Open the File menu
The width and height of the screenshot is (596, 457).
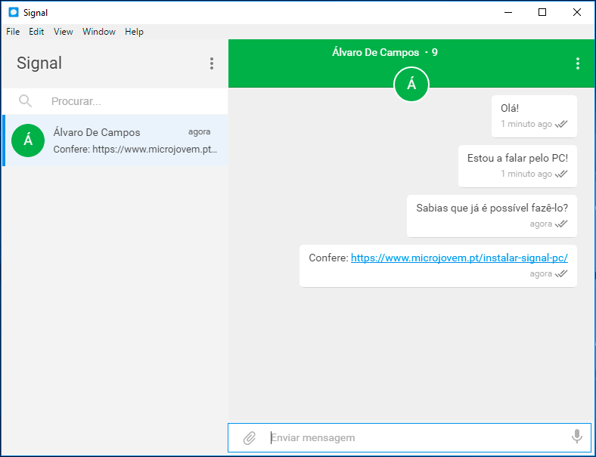13,32
